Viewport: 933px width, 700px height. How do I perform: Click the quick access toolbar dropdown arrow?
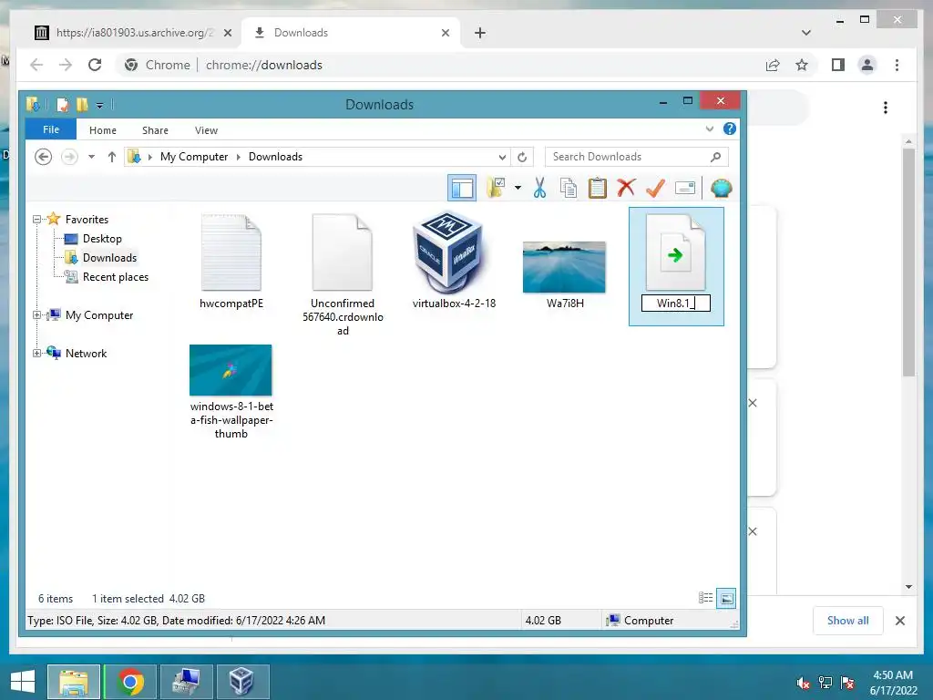point(100,106)
